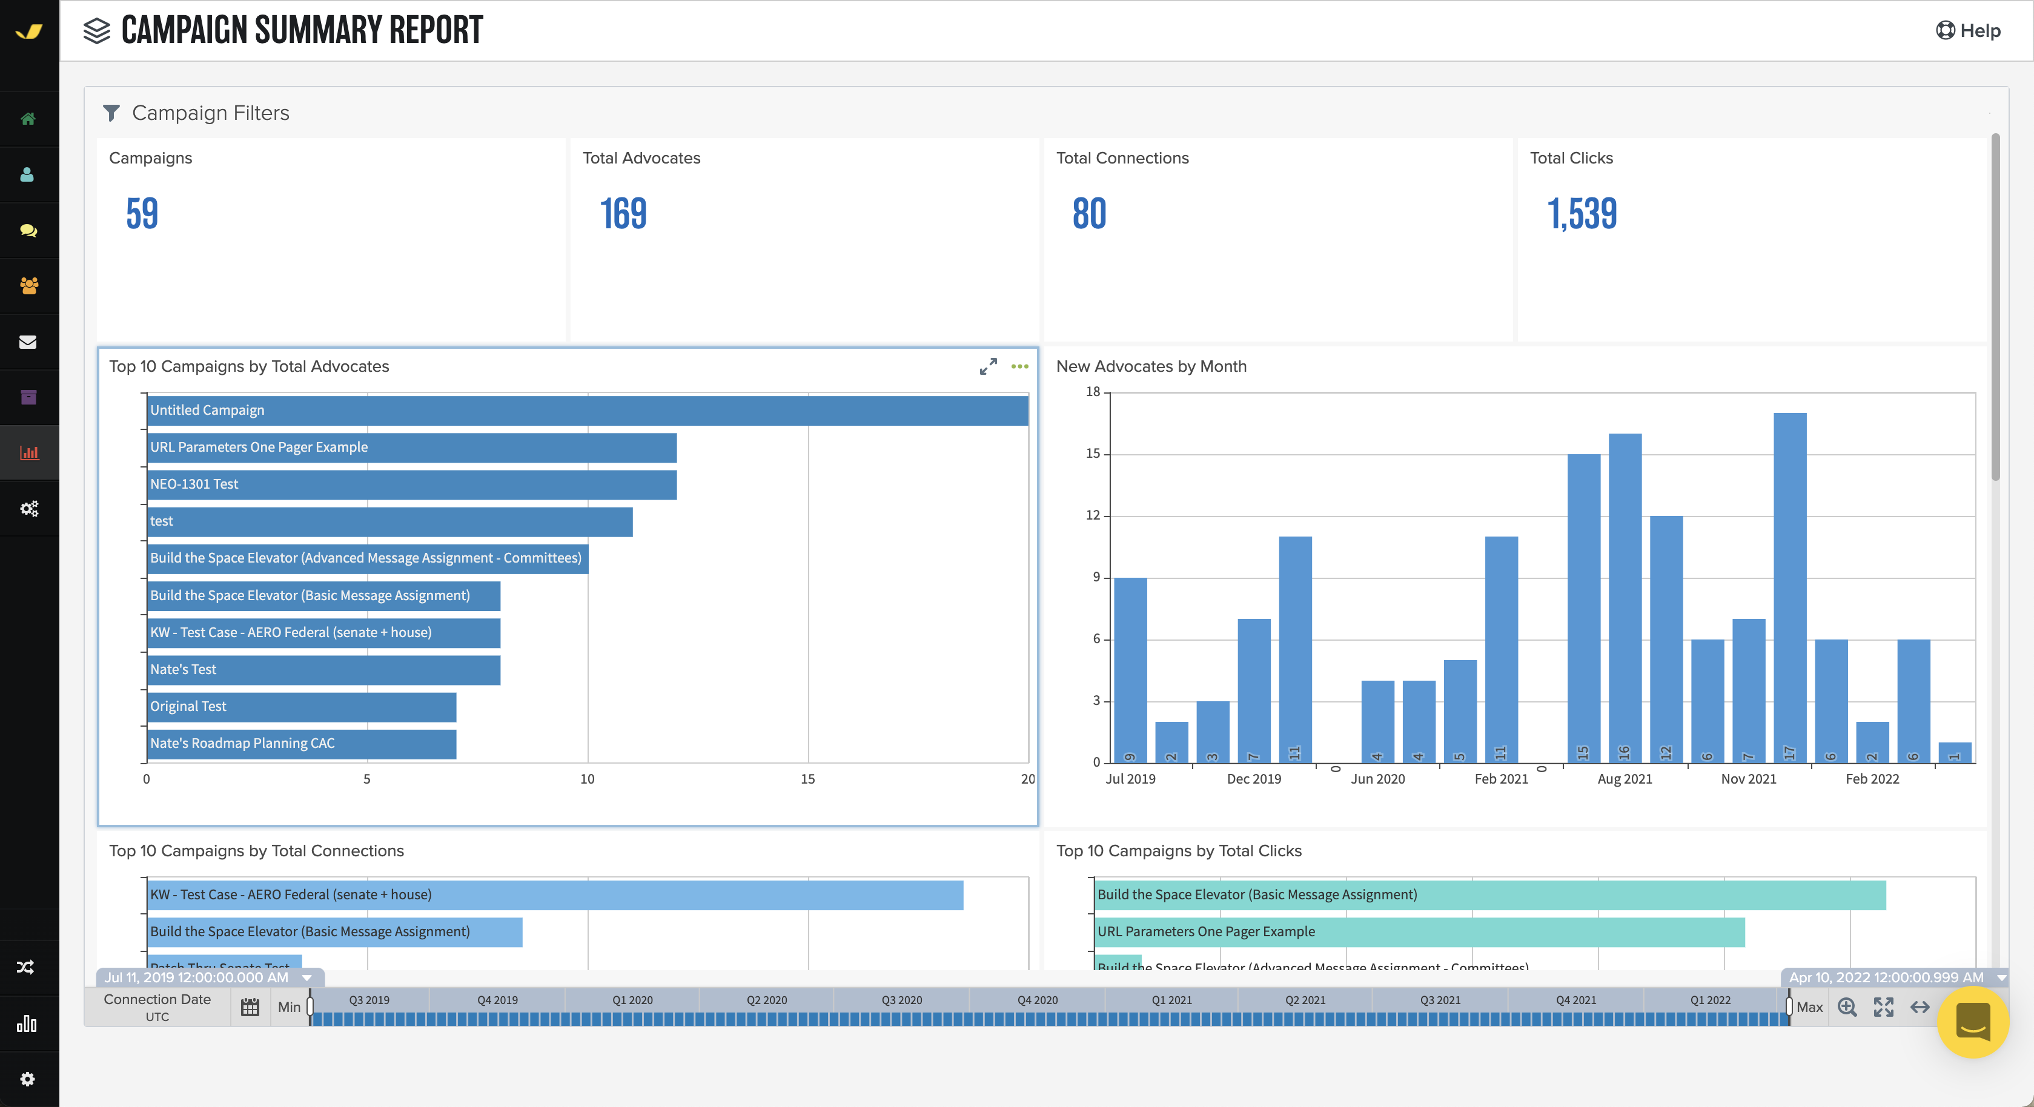Expand the Top 10 Advocates chart fullscreen

(x=988, y=366)
